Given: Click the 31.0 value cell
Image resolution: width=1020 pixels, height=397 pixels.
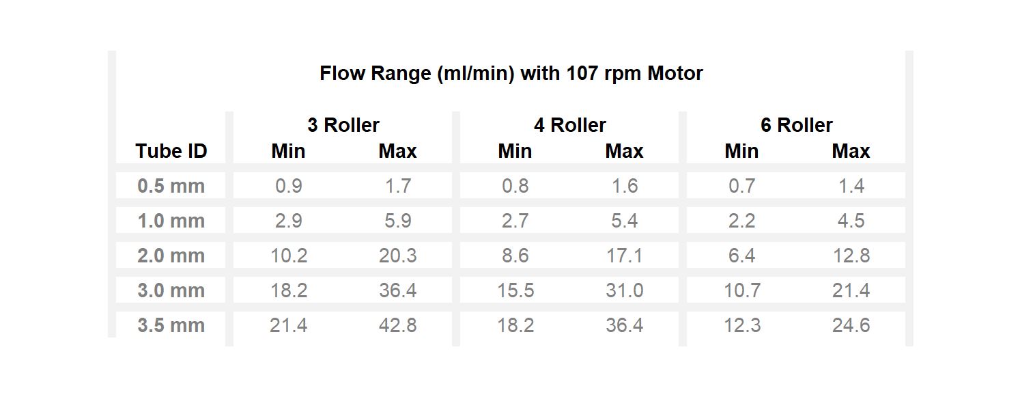Looking at the screenshot, I should [624, 290].
